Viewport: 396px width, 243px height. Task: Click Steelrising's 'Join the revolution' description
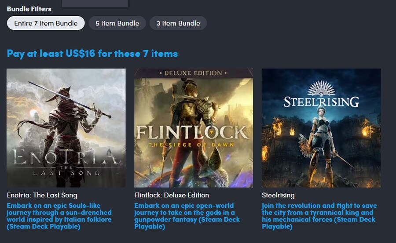tap(319, 216)
